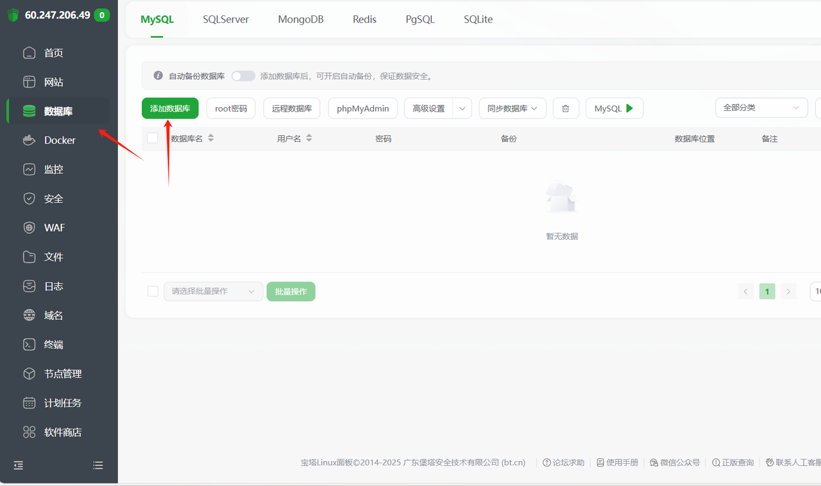The image size is (821, 486).
Task: Click the Docker whale icon in sidebar
Action: 29,140
